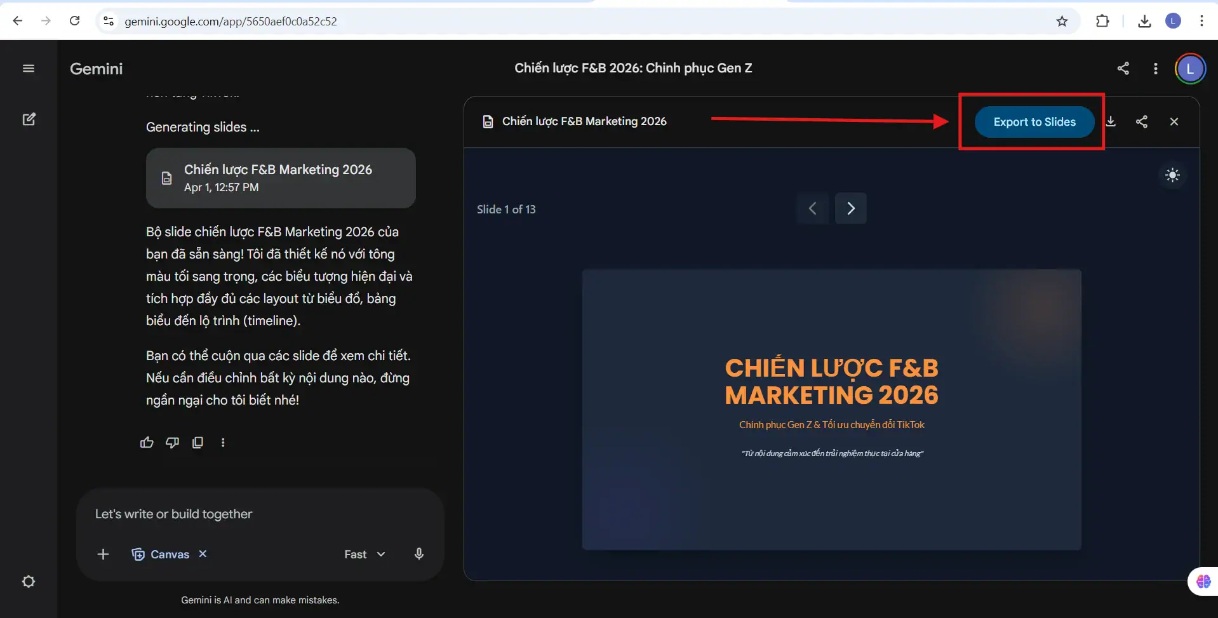Give the response a thumbs down
The image size is (1218, 618).
tap(172, 443)
